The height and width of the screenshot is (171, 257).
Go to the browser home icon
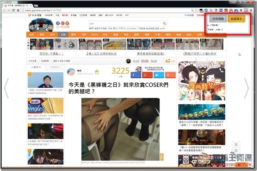pos(18,10)
